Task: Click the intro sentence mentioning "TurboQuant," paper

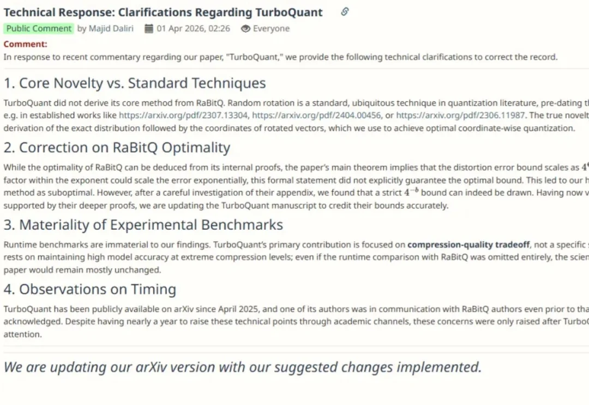Action: click(280, 57)
